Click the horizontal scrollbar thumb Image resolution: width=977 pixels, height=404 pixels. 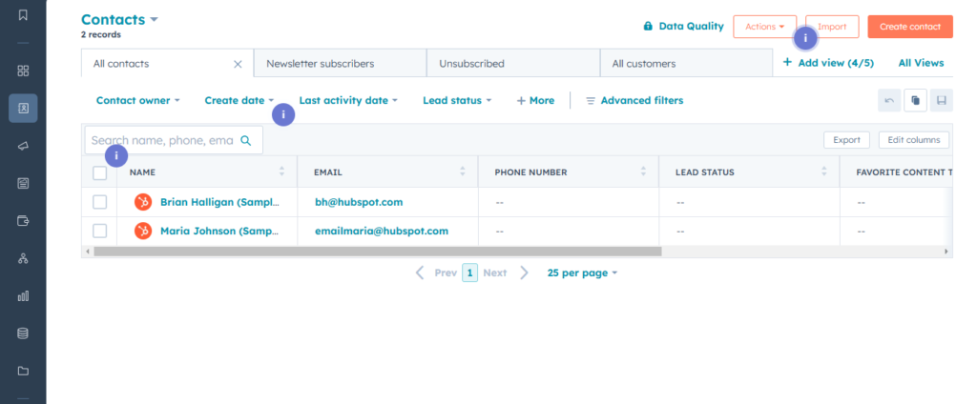(378, 252)
